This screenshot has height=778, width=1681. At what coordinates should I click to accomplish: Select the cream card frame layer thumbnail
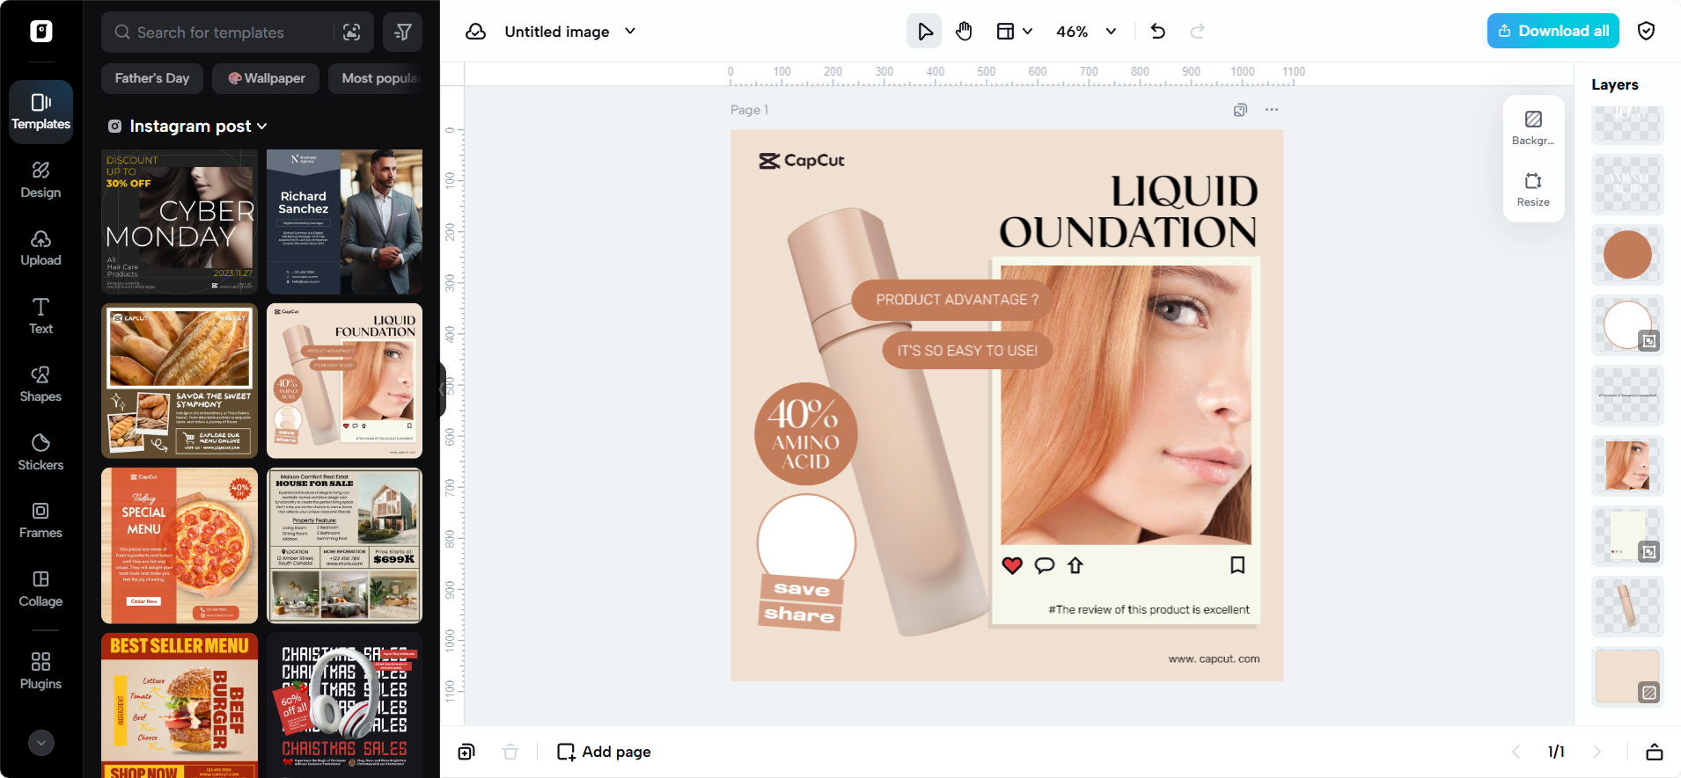[1627, 536]
